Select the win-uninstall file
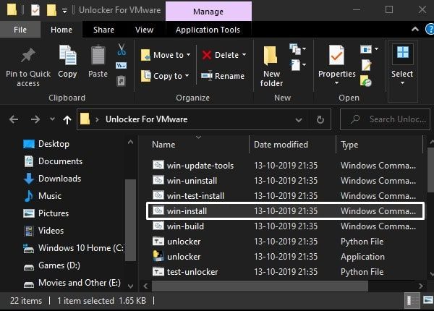 192,181
